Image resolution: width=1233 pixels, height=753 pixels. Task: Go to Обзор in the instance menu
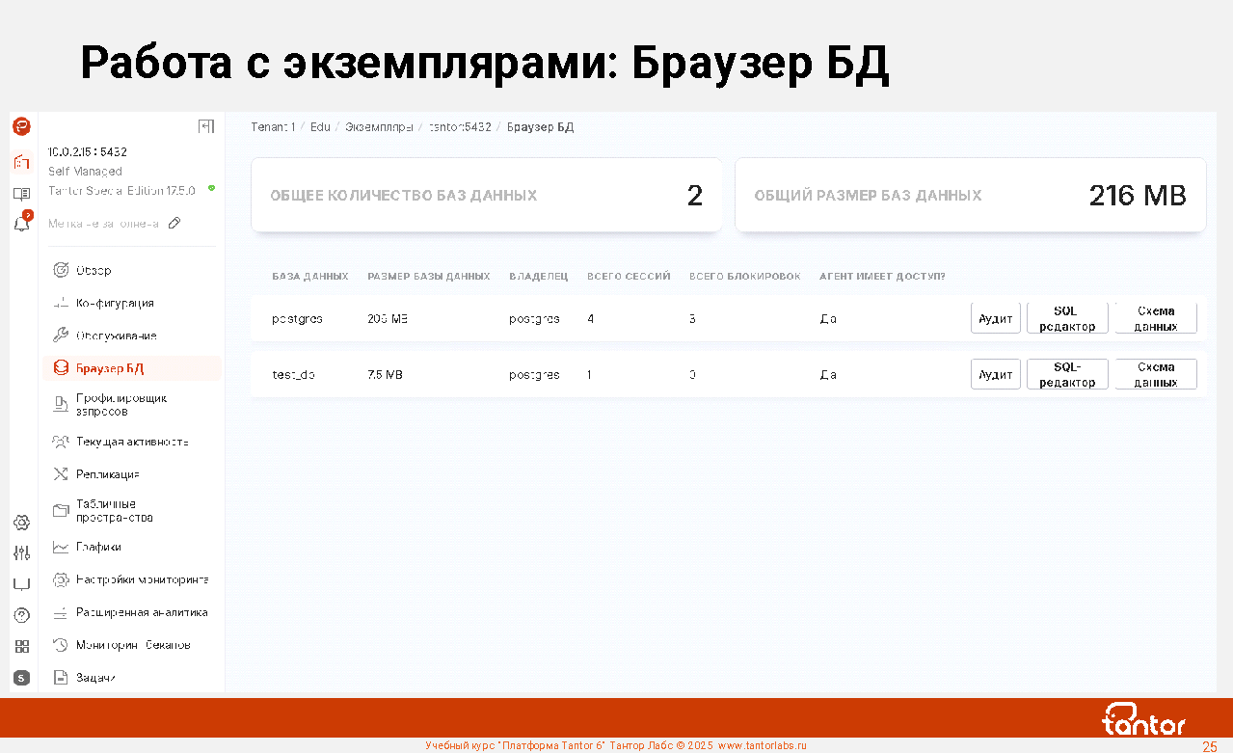click(x=94, y=271)
